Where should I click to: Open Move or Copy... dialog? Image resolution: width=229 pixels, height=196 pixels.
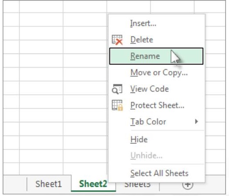pyautogui.click(x=156, y=72)
